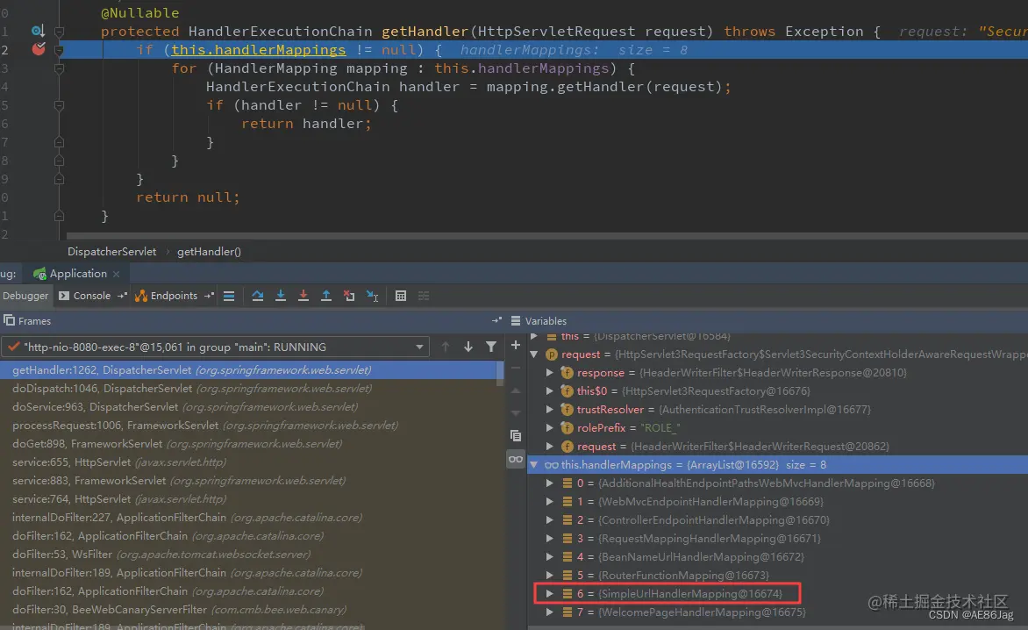Select the ControllerEndpointHandlerMapping variable row
Screen dimensions: 1028x630
click(x=777, y=519)
